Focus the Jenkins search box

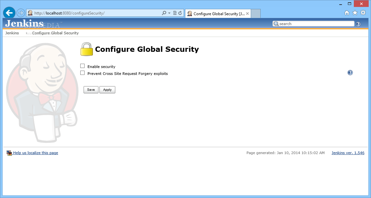pos(314,24)
